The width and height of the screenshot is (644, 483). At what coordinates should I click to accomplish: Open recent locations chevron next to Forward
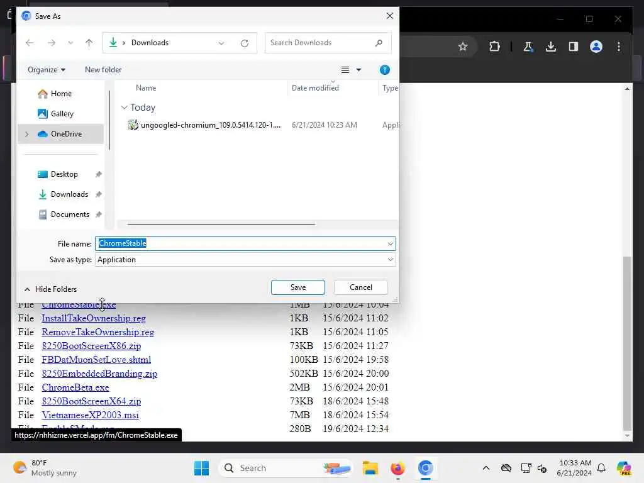tap(70, 43)
